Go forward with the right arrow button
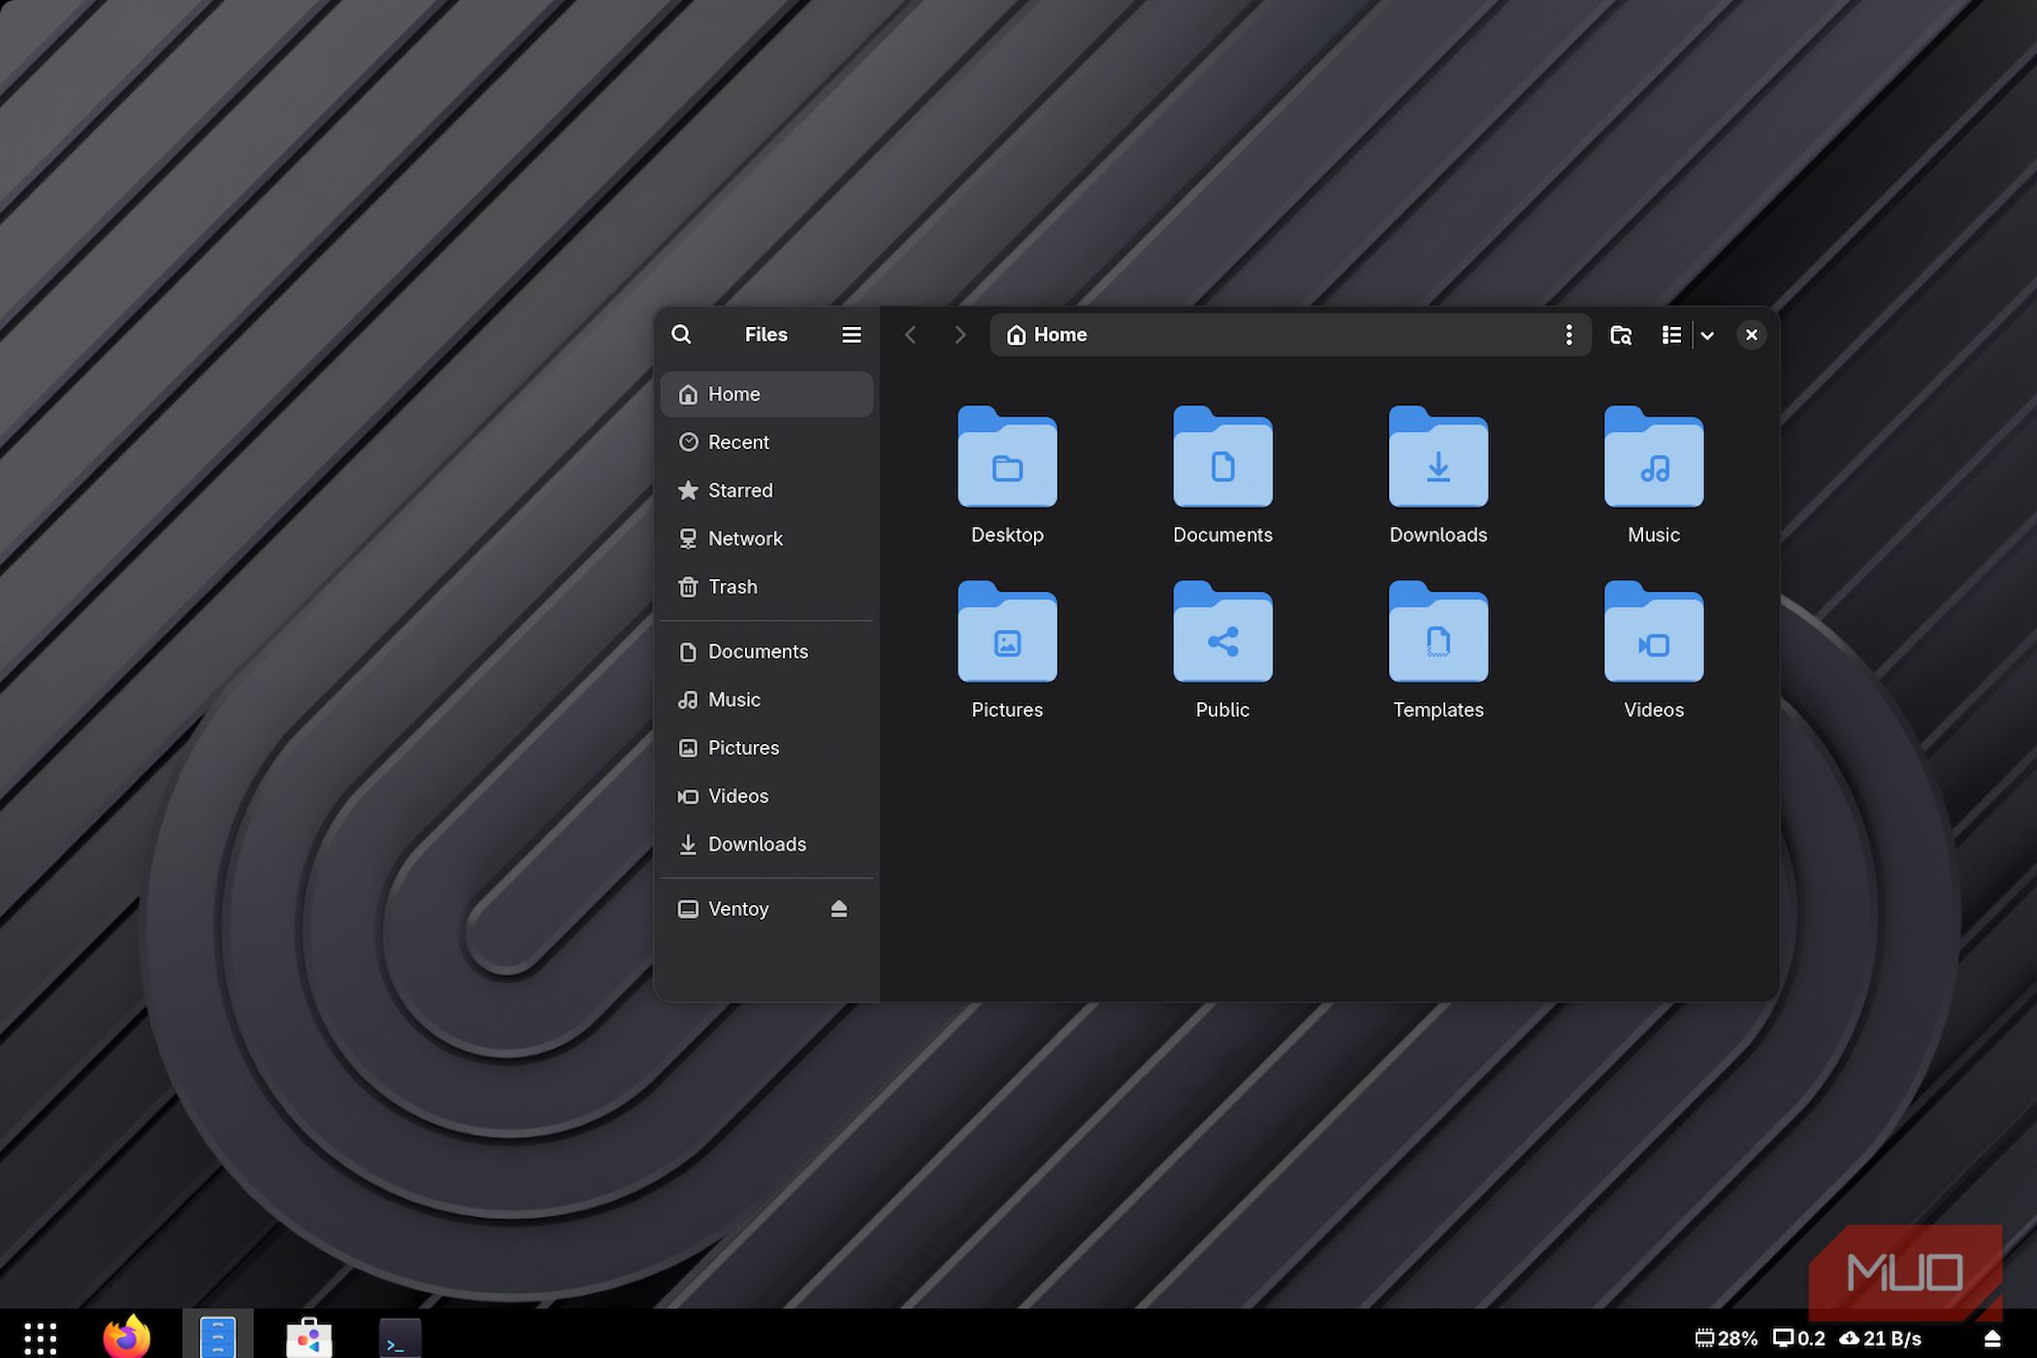Screen dimensions: 2037x1358 point(959,335)
